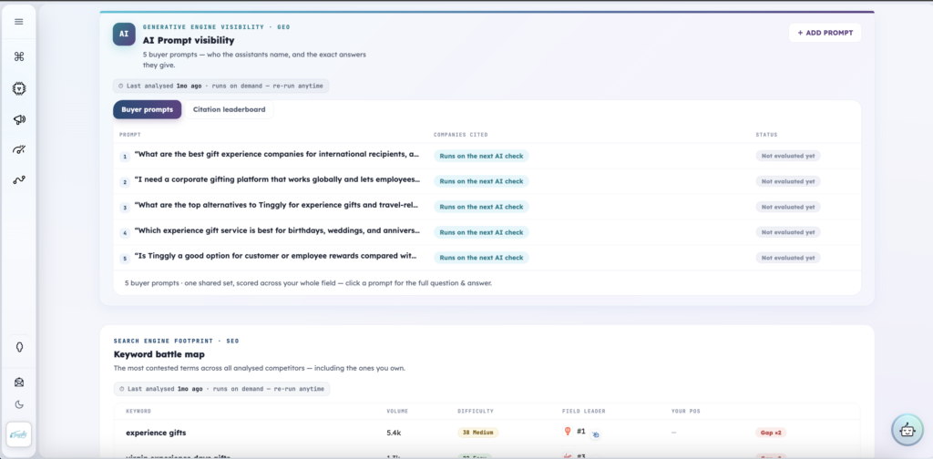Click 'Generative Engine Visibility · GEO' label
Screen dimensions: 933x459
point(217,26)
